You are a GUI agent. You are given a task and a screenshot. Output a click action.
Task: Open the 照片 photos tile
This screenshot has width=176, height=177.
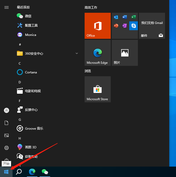pos(125,53)
